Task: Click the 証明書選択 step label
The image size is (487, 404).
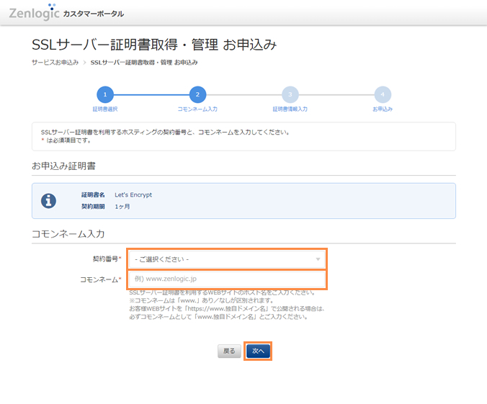Action: (105, 109)
